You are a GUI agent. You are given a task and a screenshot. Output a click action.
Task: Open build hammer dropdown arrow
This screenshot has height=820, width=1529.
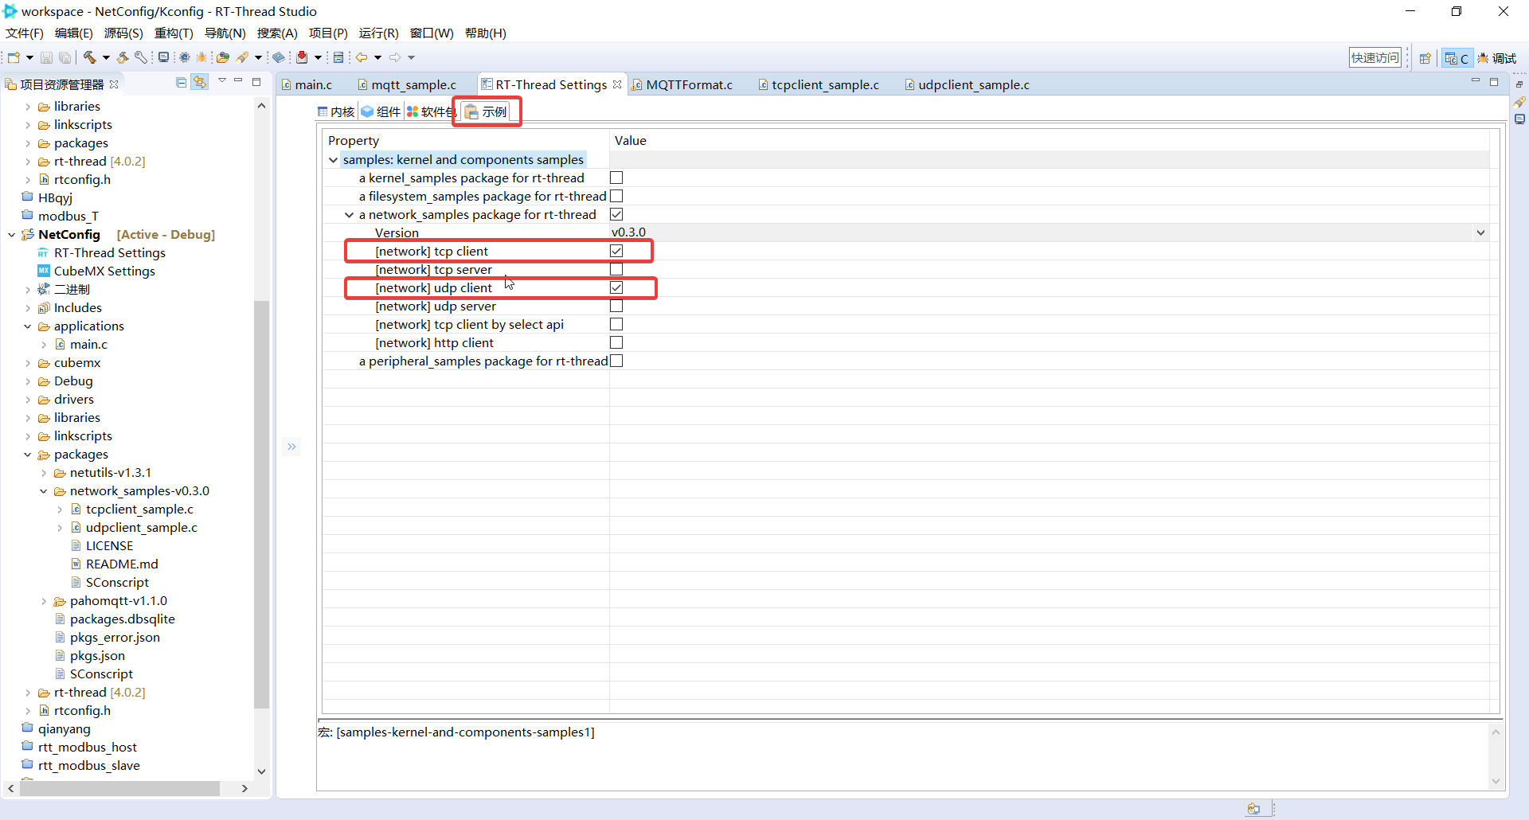(x=105, y=57)
